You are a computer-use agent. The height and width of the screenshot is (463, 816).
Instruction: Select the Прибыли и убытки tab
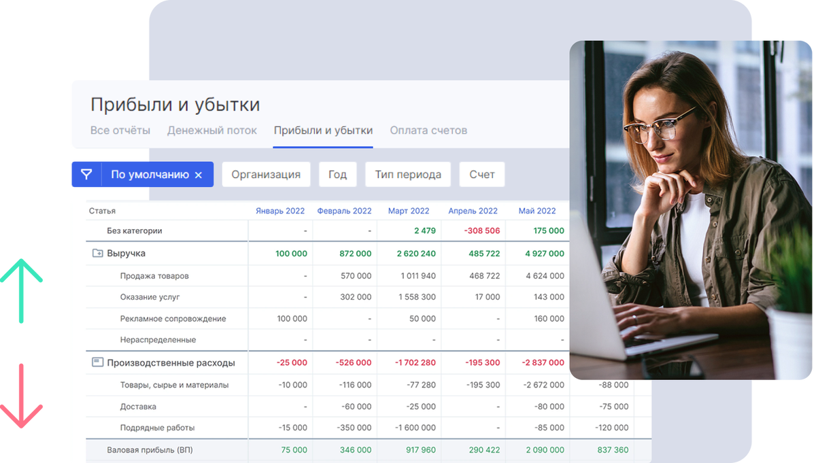(x=323, y=130)
